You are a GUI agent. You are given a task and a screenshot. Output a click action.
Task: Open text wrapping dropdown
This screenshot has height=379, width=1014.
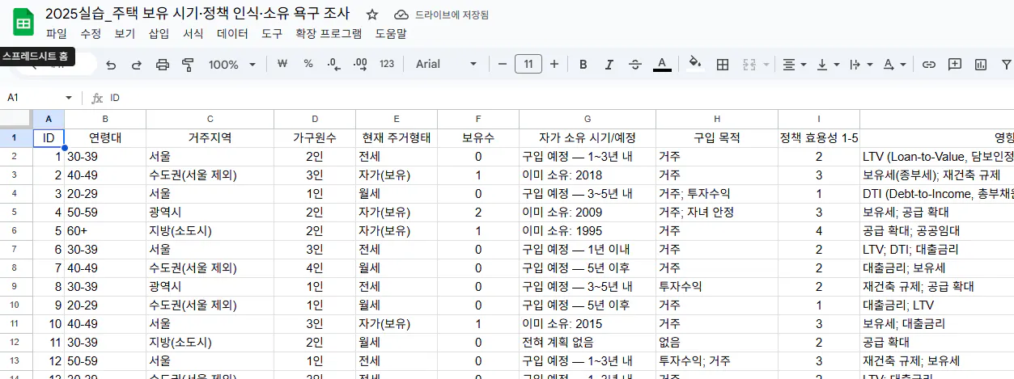tap(861, 64)
